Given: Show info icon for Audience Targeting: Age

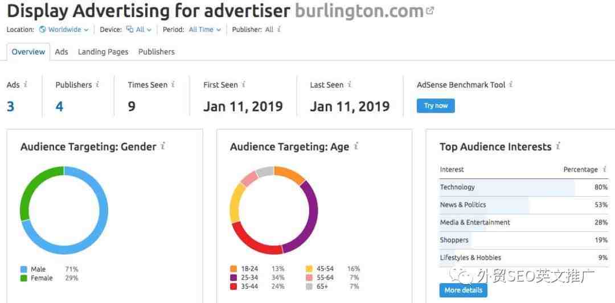Looking at the screenshot, I should pos(356,147).
